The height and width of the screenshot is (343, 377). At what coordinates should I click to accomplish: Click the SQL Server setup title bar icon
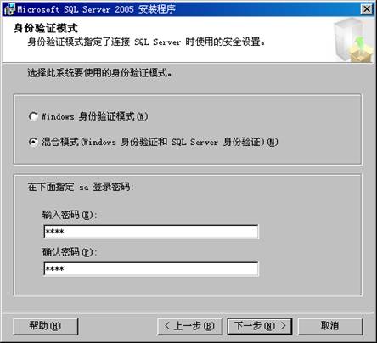(9, 9)
